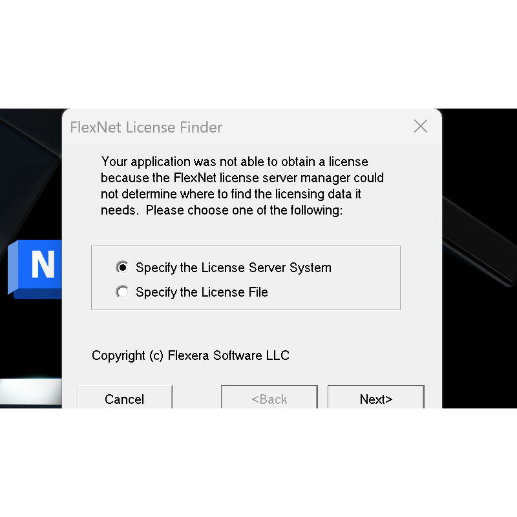Click the light side face of the N logo
Screen dimensions: 517x517
point(12,267)
